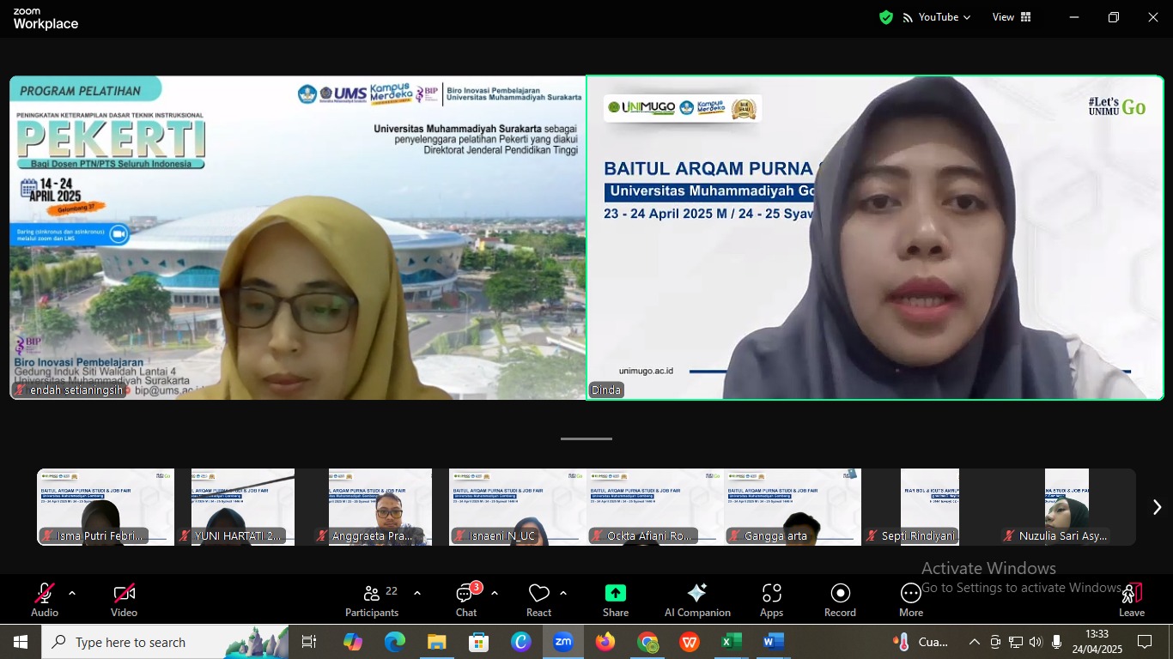Open the More options menu
The height and width of the screenshot is (659, 1173).
point(911,600)
